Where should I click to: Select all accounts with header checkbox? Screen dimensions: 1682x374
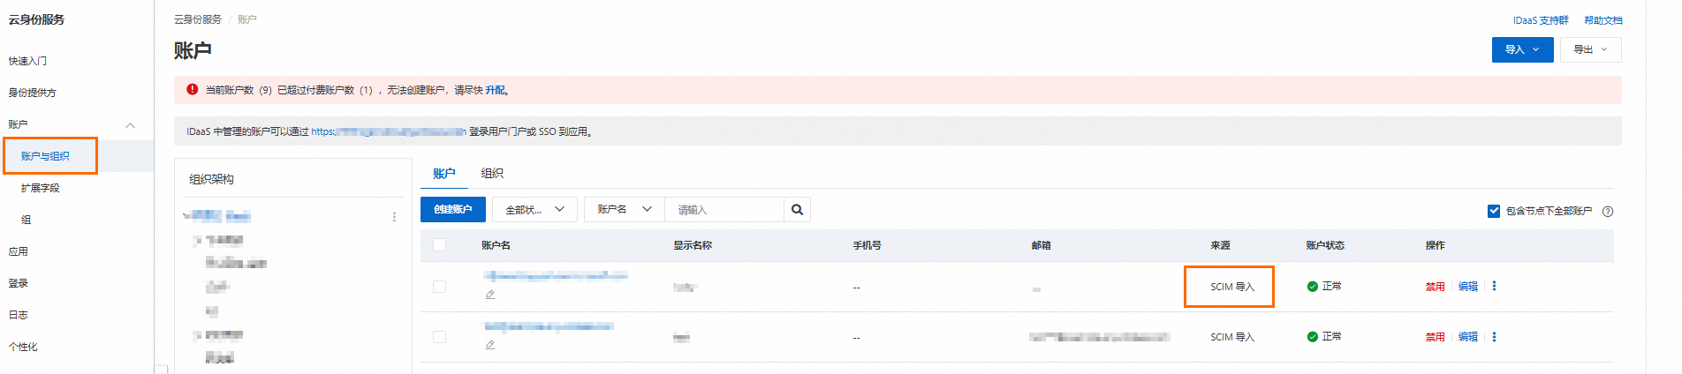point(439,245)
